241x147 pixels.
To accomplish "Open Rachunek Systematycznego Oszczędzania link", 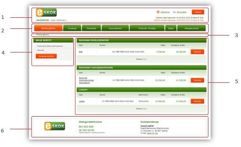I will 86,80.
